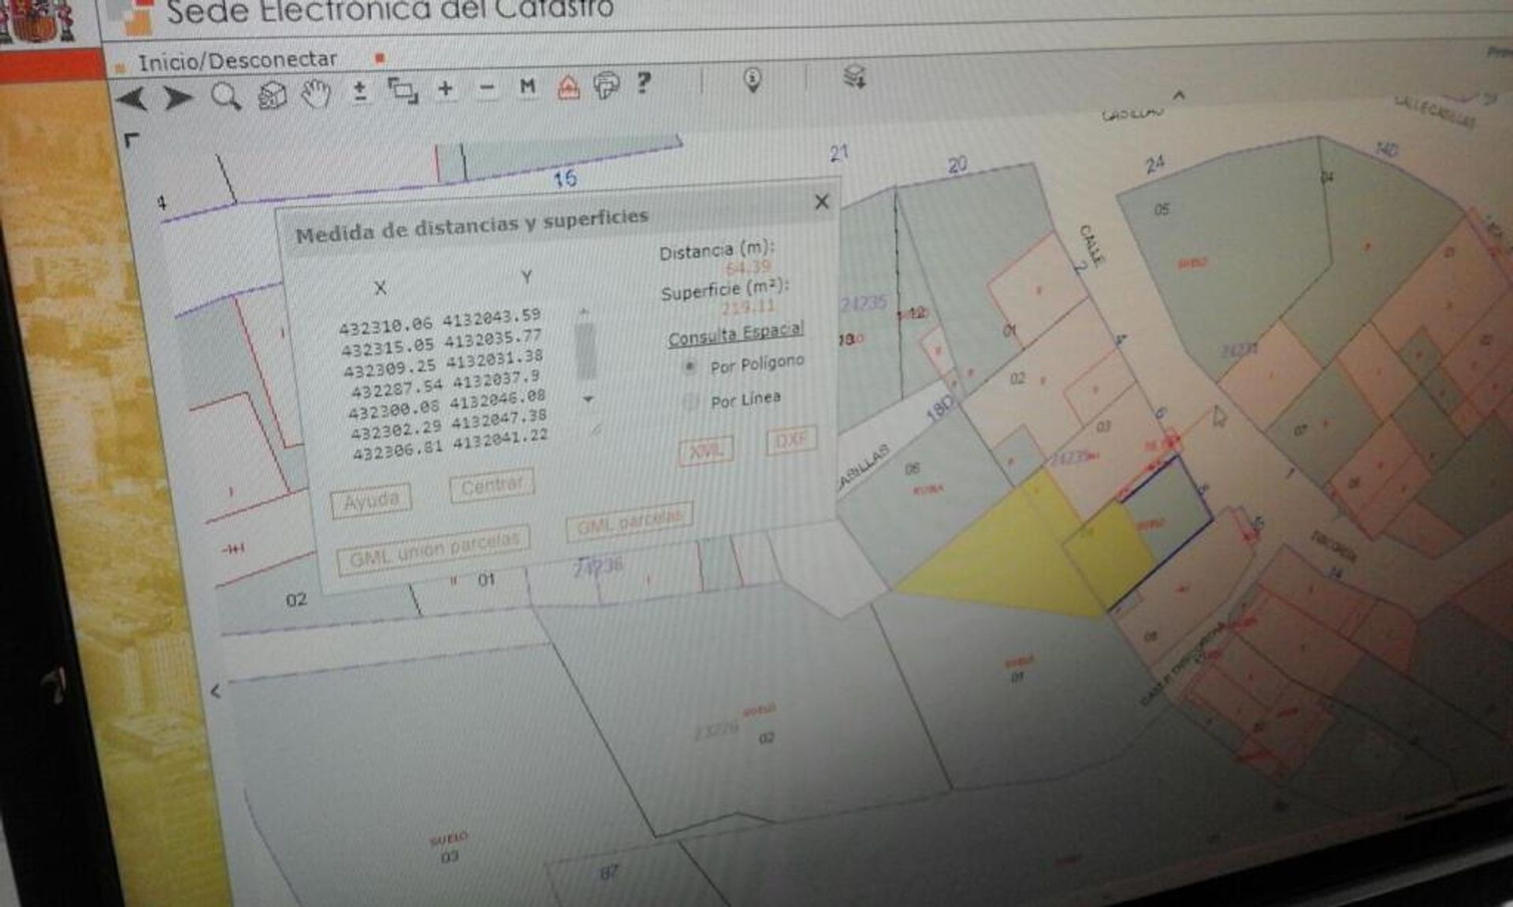This screenshot has width=1513, height=907.
Task: Click the Spanish coat of arms logo
Action: coord(37,20)
